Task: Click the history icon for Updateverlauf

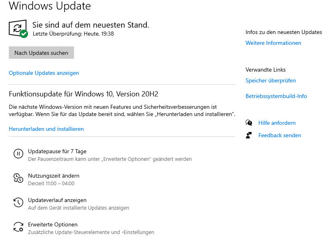Action: tap(18, 202)
